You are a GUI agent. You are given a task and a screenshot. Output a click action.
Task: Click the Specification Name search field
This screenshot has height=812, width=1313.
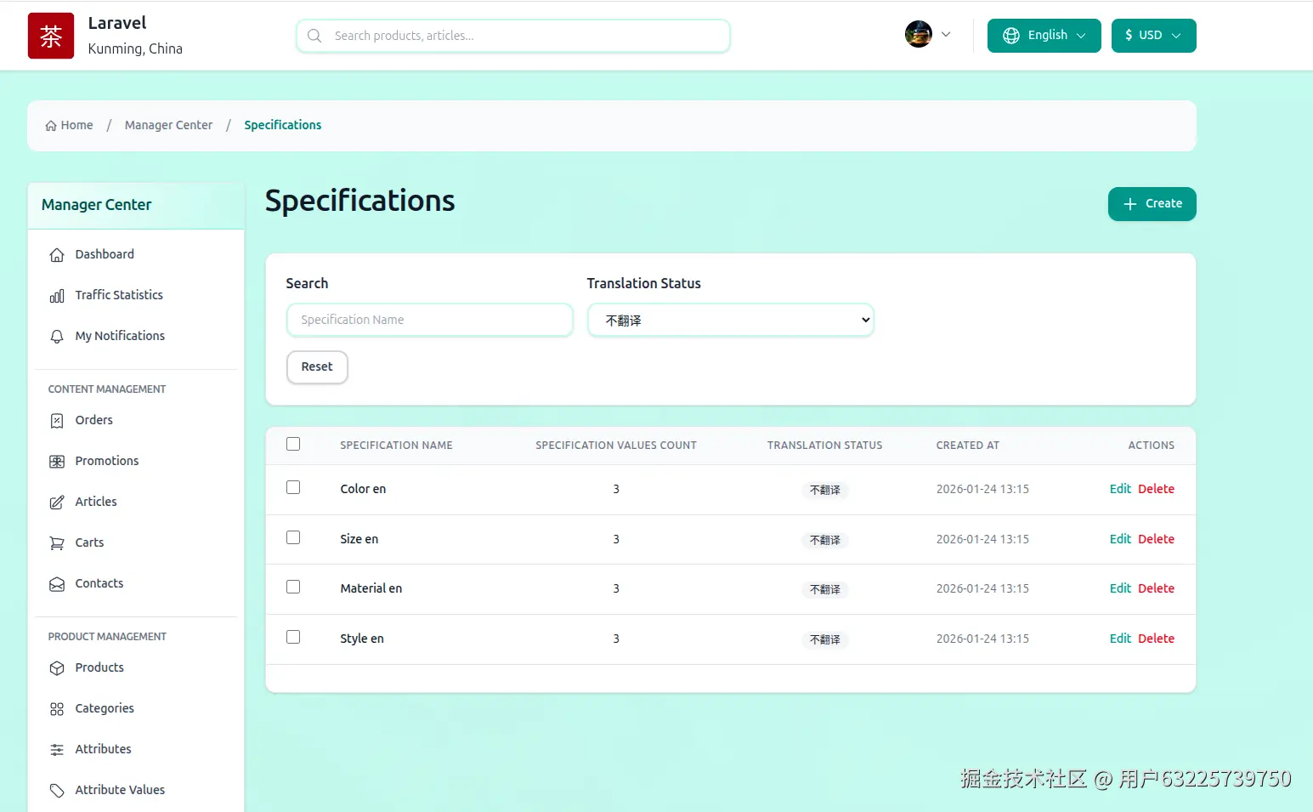(430, 320)
